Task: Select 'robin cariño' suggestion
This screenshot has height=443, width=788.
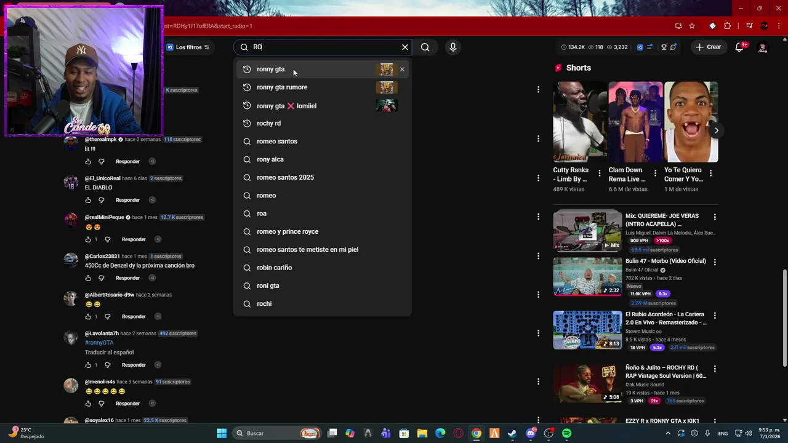Action: point(322,268)
